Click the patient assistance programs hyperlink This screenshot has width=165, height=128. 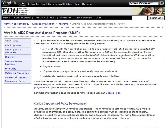(146, 84)
